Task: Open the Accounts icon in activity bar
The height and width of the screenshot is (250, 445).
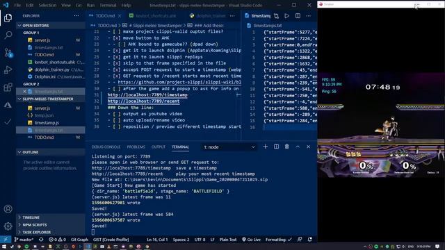Action: click(8, 209)
